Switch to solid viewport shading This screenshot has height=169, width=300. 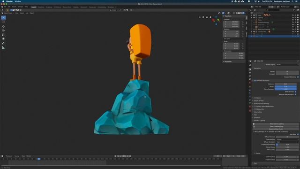pos(239,13)
